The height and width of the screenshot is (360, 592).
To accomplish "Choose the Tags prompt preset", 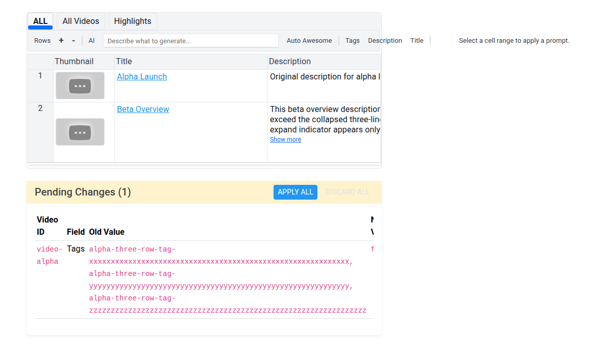I will [352, 40].
